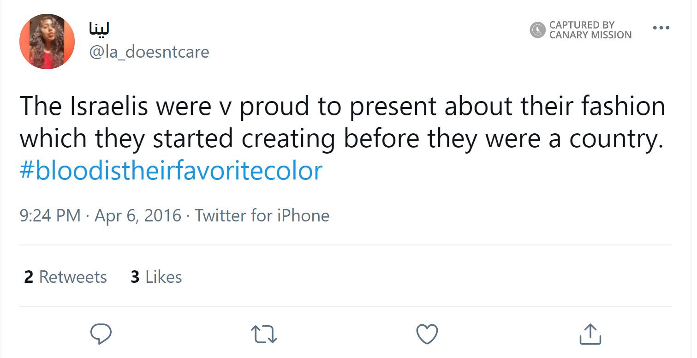Like the tweet with the heart icon

pos(427,334)
